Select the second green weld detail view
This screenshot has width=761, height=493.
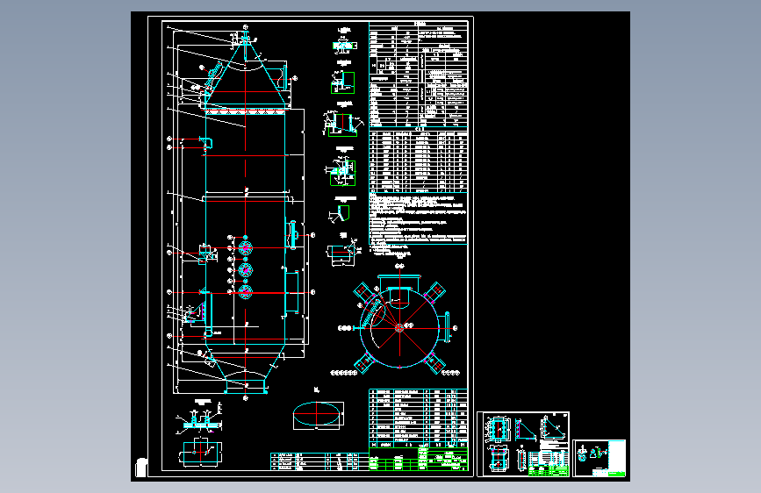click(343, 82)
